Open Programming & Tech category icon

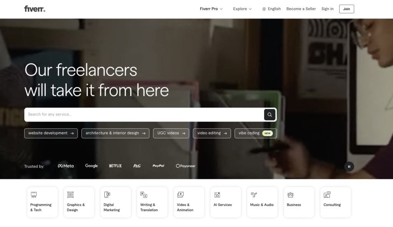click(x=34, y=195)
